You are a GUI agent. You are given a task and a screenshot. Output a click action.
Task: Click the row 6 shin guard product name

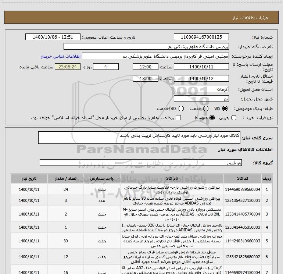172,257
